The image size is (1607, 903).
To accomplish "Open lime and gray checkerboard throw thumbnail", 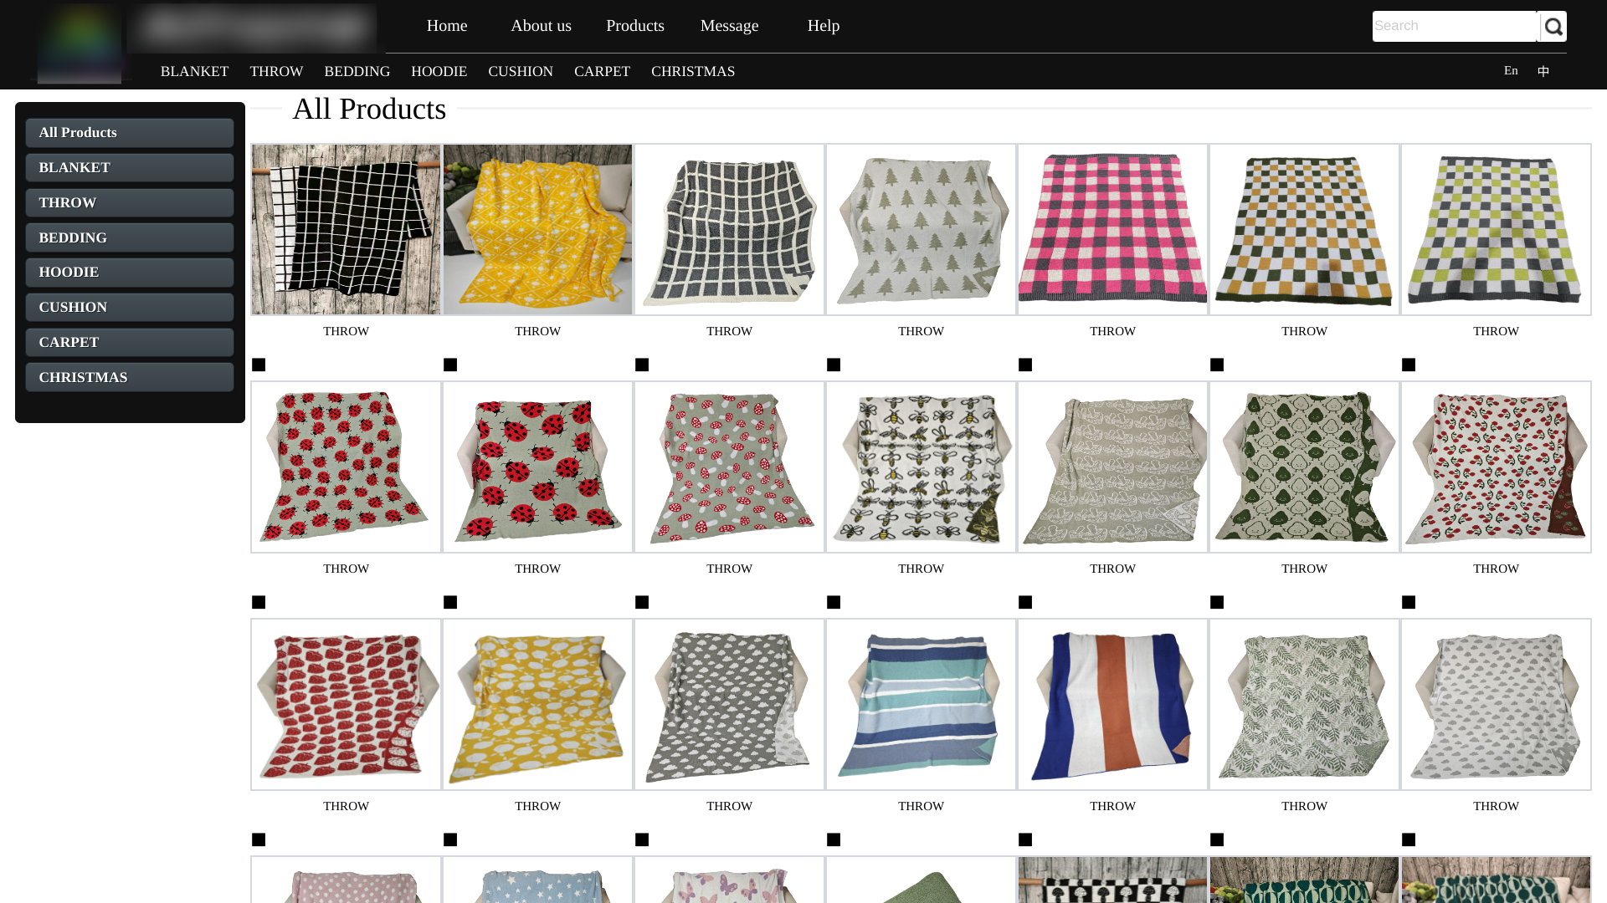I will click(x=1496, y=230).
